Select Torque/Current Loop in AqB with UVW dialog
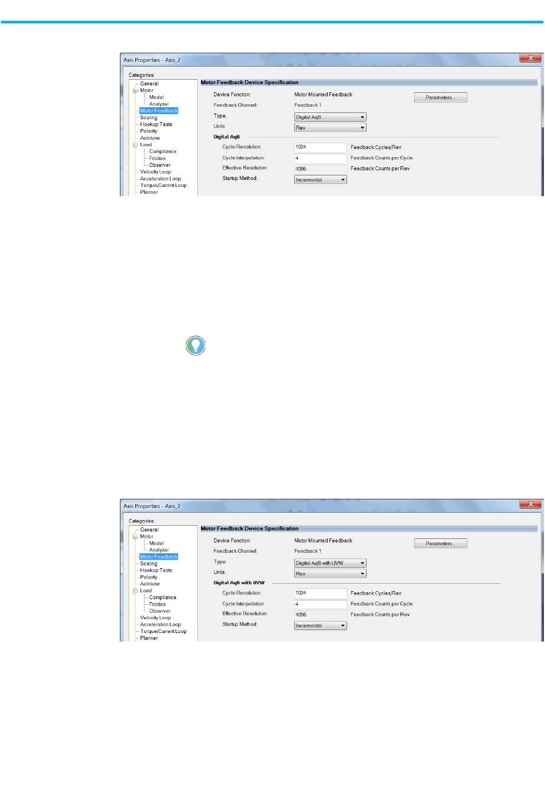Image resolution: width=545 pixels, height=801 pixels. point(163,631)
